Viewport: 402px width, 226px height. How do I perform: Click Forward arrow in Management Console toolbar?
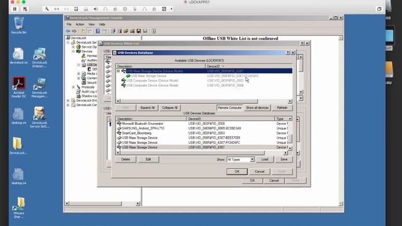[x=74, y=31]
